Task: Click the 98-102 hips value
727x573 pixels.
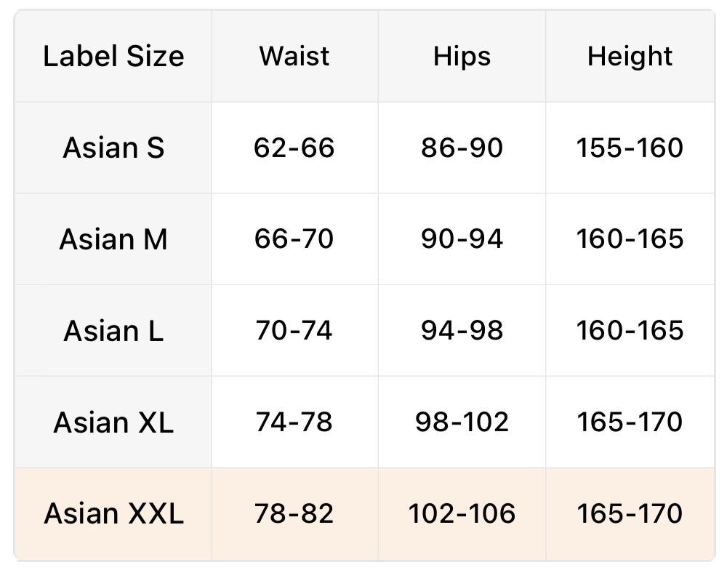Action: coord(462,422)
